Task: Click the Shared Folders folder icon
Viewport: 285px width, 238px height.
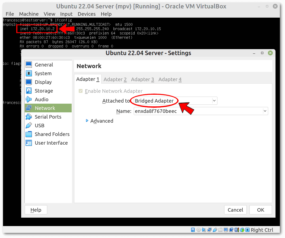Action: coord(29,134)
